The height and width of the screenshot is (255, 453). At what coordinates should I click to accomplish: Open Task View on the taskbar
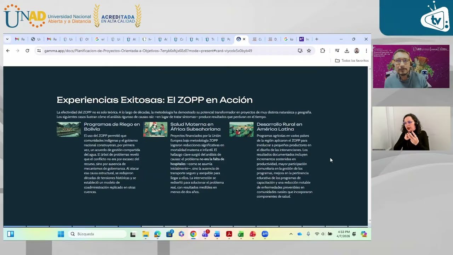(x=133, y=234)
